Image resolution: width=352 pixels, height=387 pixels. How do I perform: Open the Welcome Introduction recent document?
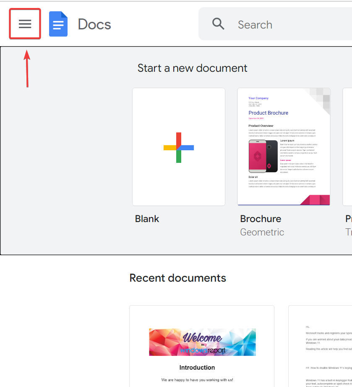click(202, 346)
